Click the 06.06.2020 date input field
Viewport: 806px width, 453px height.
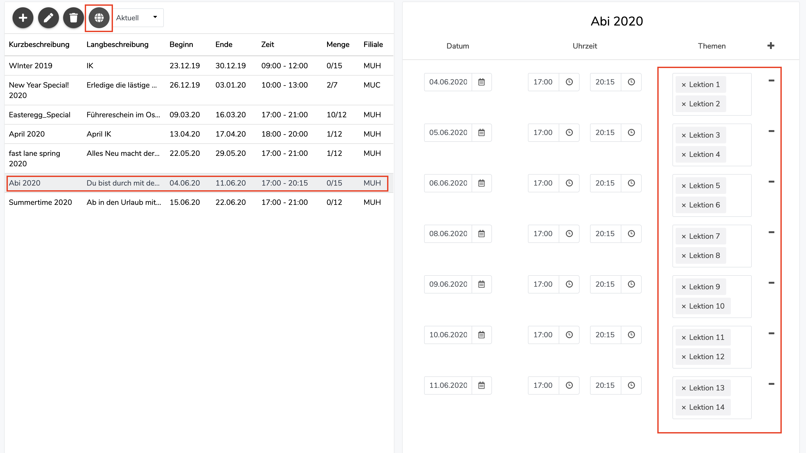click(x=448, y=183)
